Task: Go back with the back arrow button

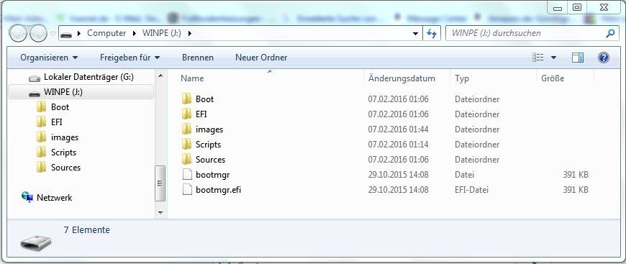Action: point(19,34)
